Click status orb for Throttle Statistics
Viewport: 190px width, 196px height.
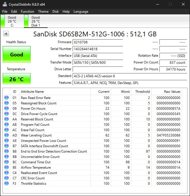(x=6, y=183)
